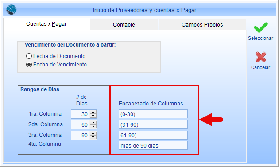Viewport: 279px width, 167px height.
Task: Decrease 1ra. Columna days with down arrow
Action: 93,116
